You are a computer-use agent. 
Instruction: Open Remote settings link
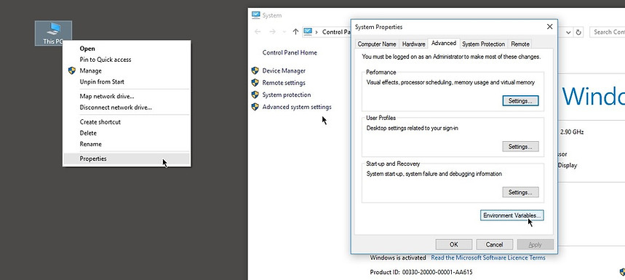pyautogui.click(x=284, y=82)
